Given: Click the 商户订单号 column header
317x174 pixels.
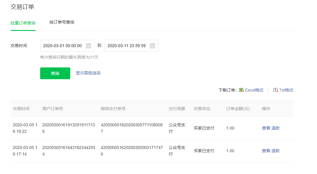Looking at the screenshot, I should click(53, 109).
